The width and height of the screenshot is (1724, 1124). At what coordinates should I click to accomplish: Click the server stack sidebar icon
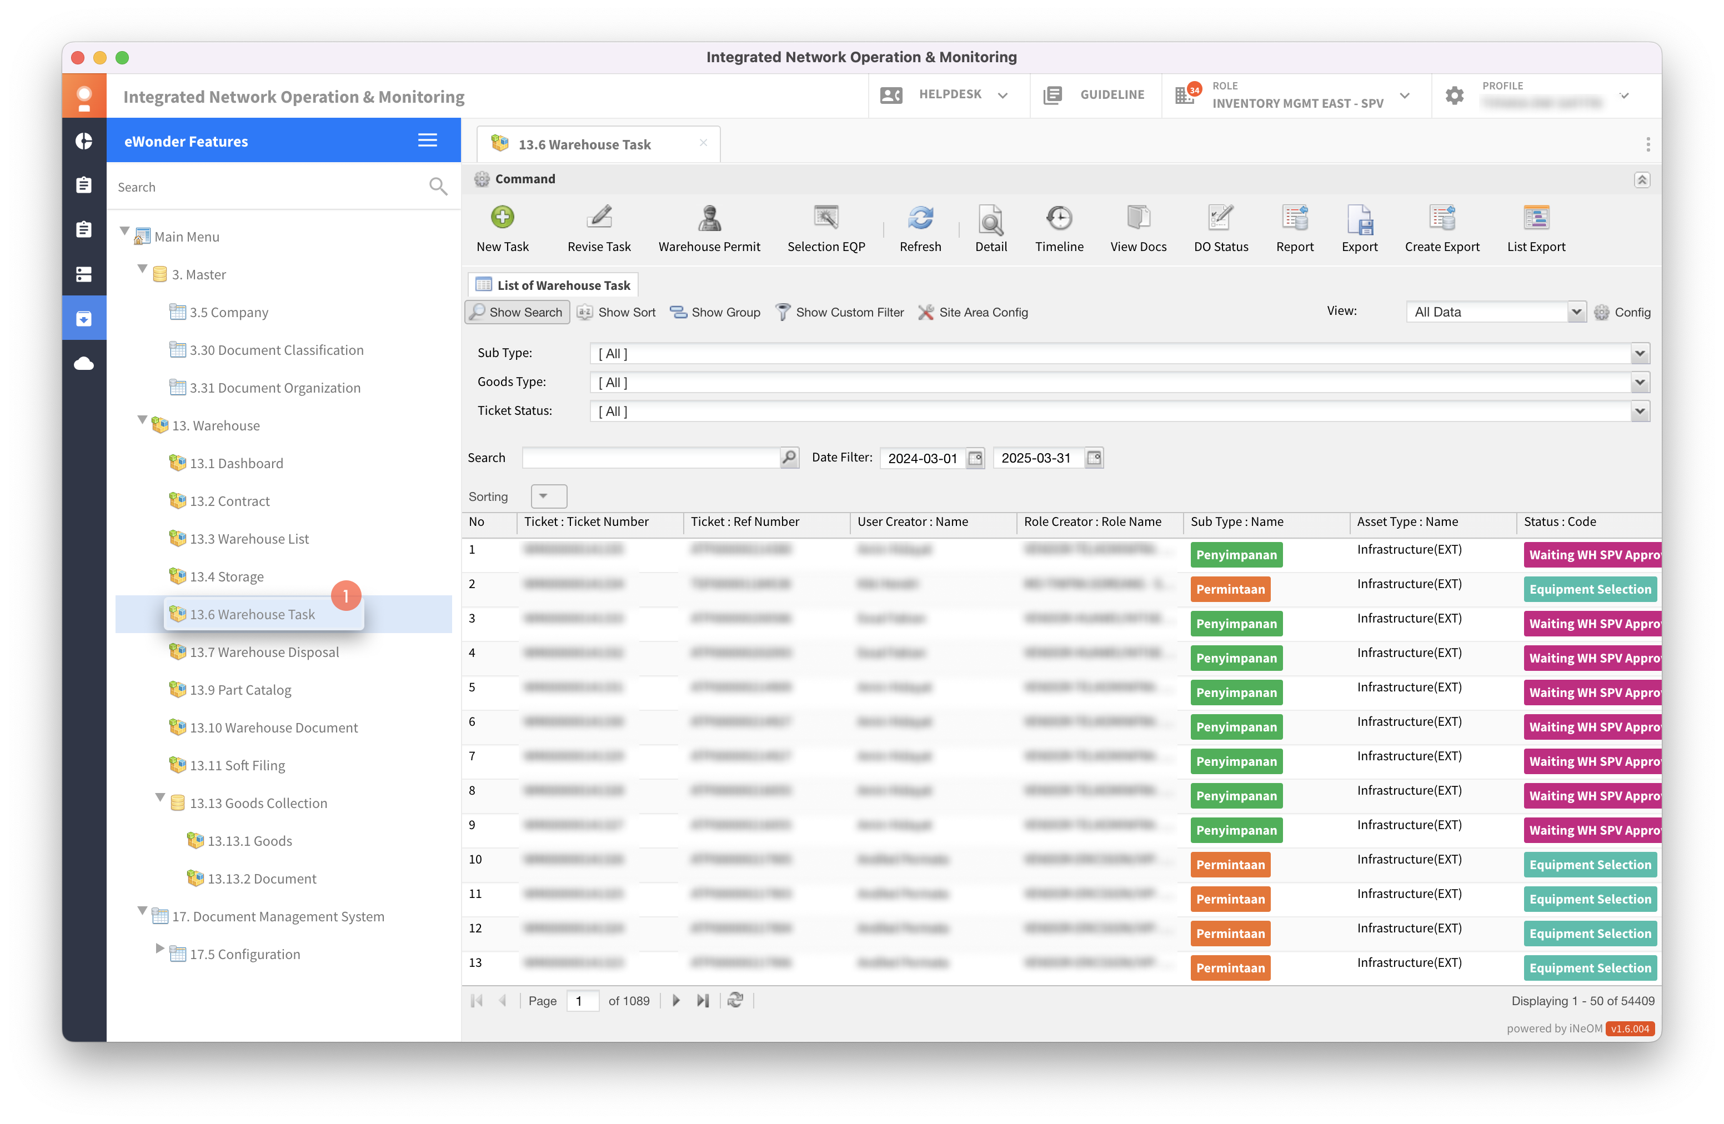[x=84, y=274]
